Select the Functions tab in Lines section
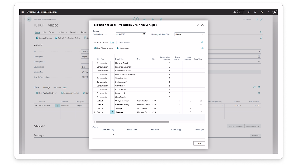297x167 pixels. [56, 87]
